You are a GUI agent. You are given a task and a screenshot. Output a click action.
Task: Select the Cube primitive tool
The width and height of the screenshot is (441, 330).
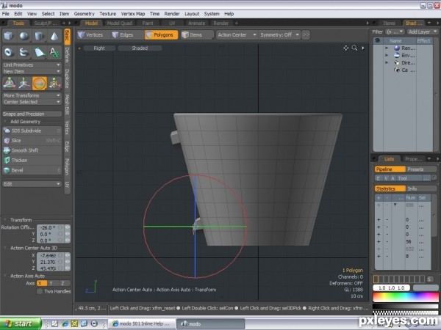pyautogui.click(x=9, y=36)
